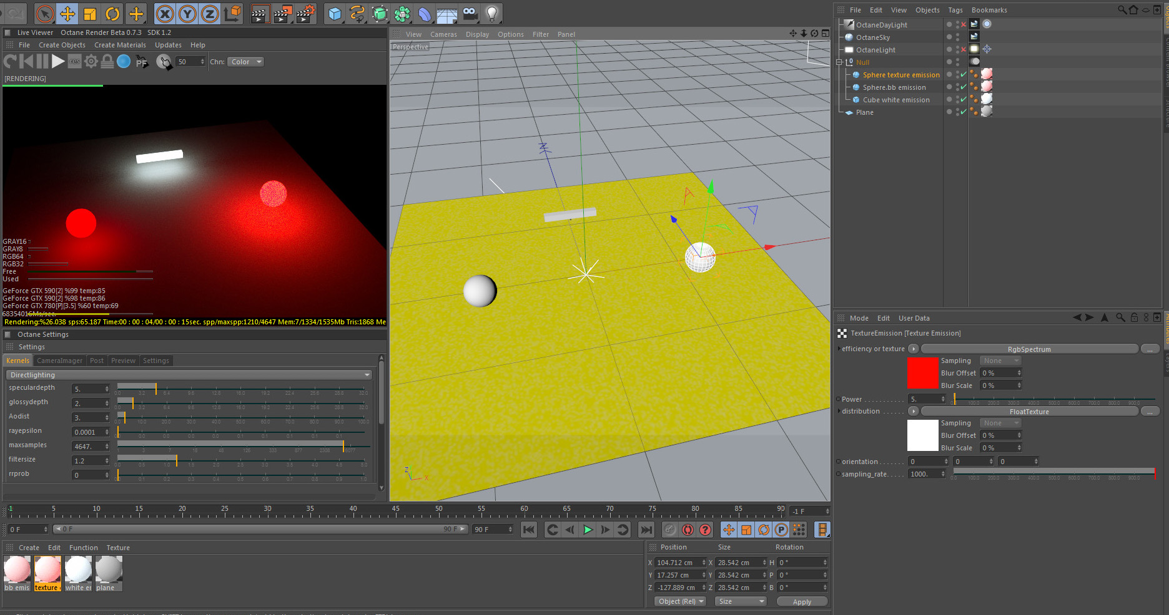Expand the distribution arrow button
Screen dimensions: 1169x615
click(x=913, y=411)
